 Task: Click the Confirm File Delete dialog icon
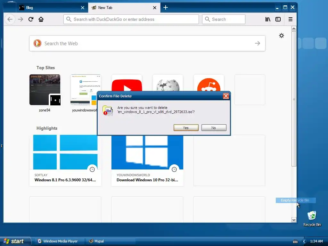tap(108, 111)
